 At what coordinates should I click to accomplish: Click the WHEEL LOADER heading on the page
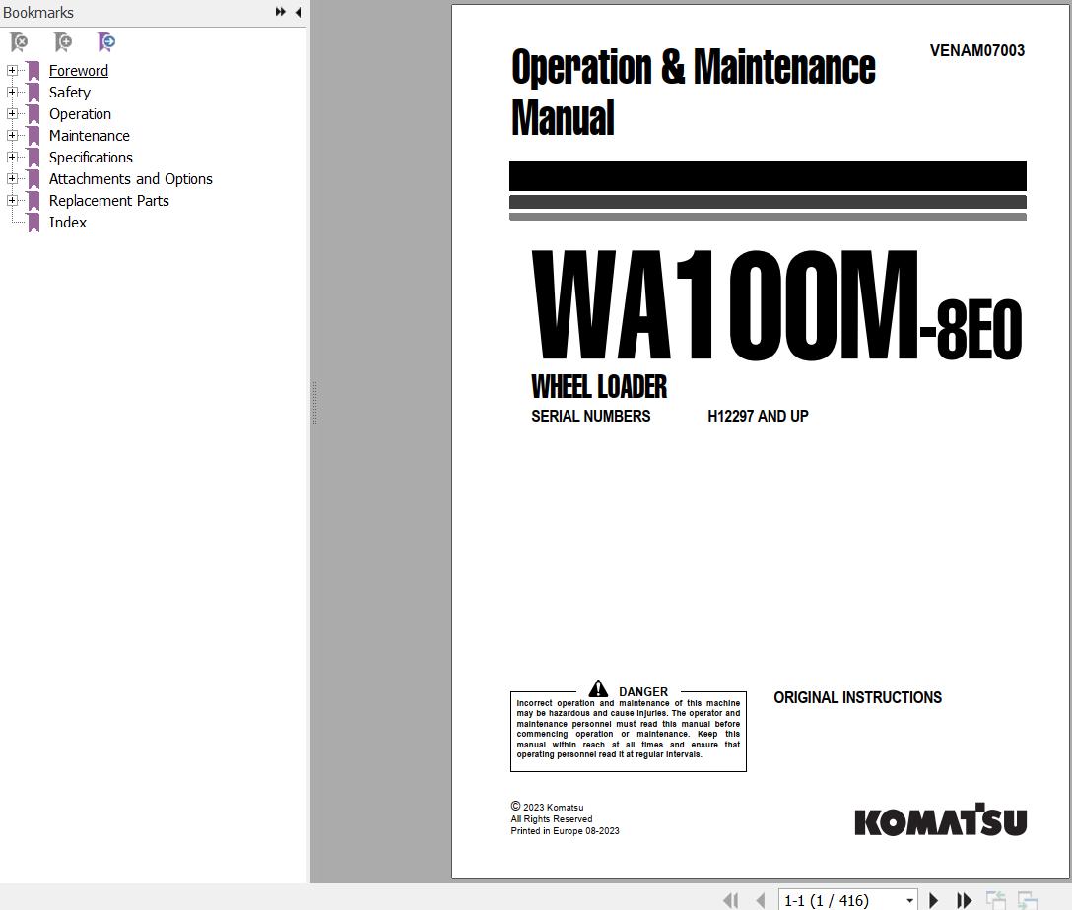(x=599, y=387)
